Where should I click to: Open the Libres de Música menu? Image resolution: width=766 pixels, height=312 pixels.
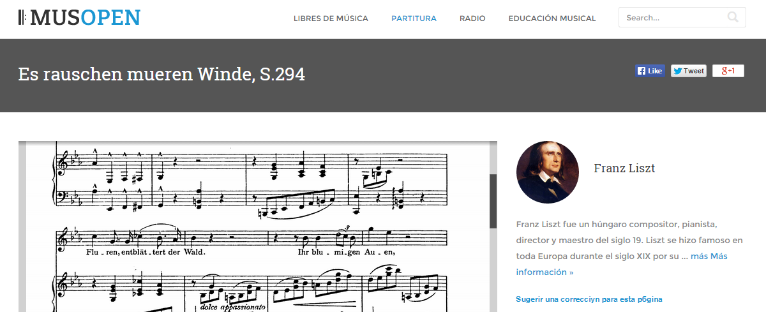[331, 19]
